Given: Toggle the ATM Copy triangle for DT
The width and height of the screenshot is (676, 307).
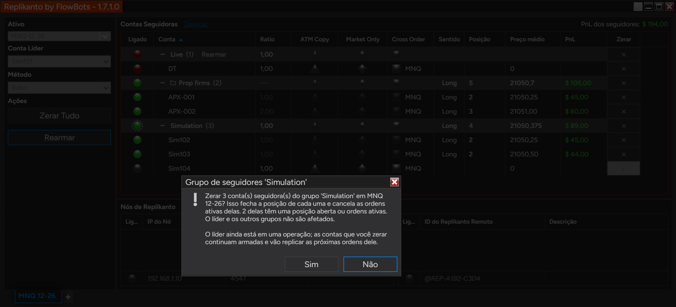Looking at the screenshot, I should click(315, 68).
